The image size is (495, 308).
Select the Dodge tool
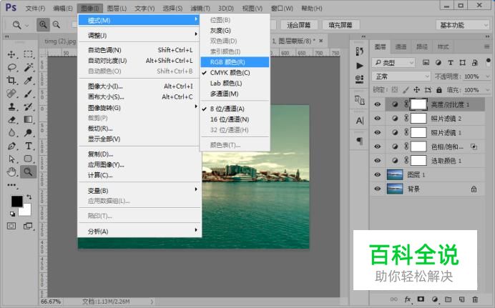click(28, 133)
